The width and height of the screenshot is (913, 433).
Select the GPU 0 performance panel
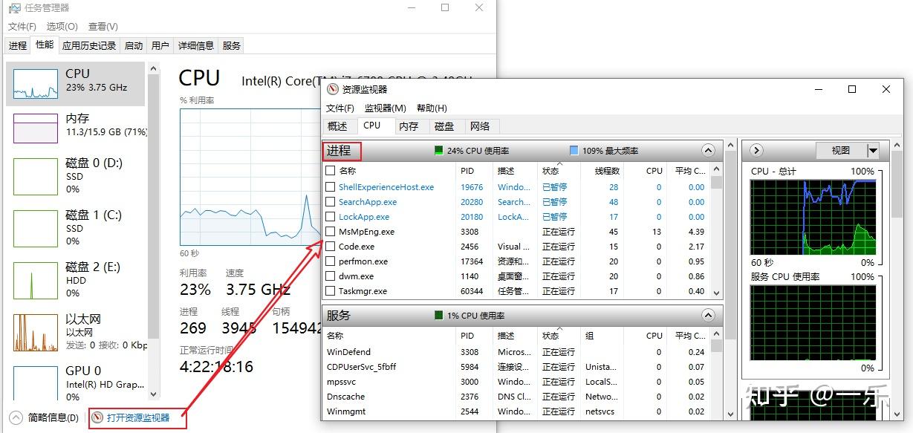coord(74,381)
